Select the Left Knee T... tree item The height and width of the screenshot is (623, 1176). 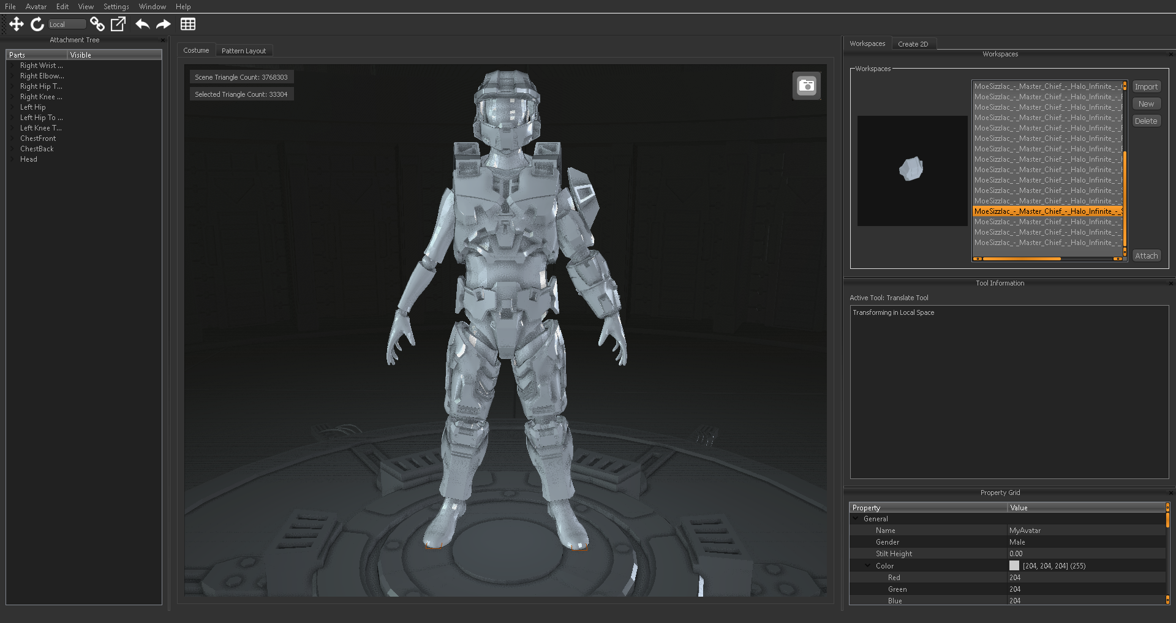coord(40,128)
